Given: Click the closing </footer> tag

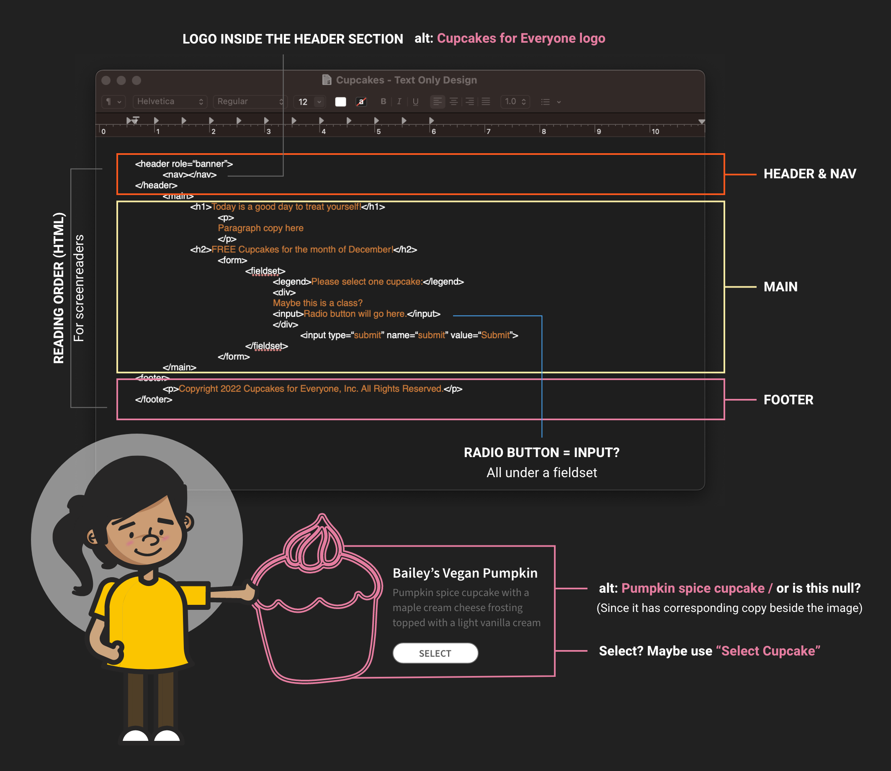Looking at the screenshot, I should click(x=154, y=400).
